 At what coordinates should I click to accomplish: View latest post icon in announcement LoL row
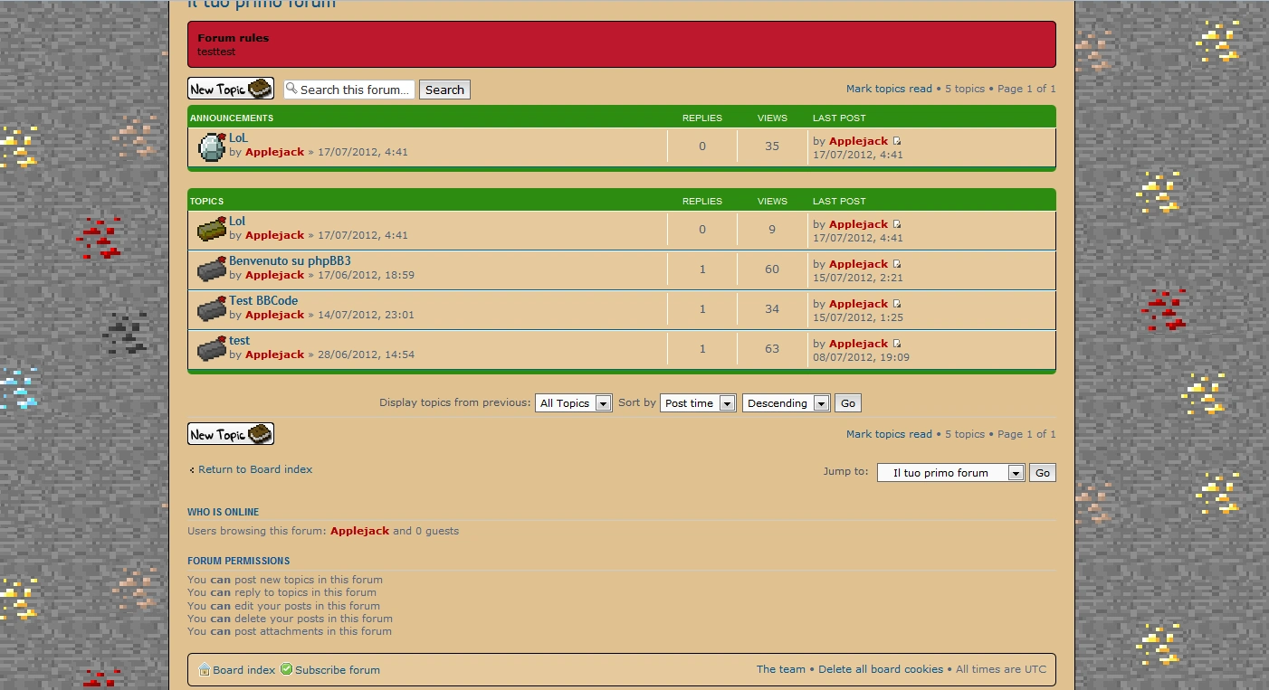click(897, 141)
